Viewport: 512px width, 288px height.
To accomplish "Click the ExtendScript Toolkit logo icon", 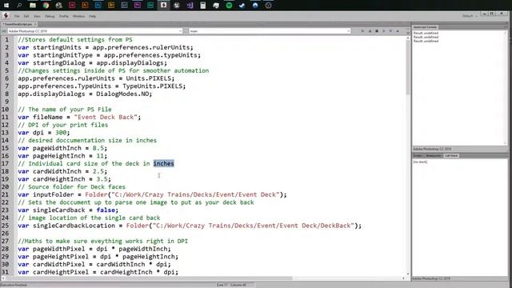I will tap(6, 16).
